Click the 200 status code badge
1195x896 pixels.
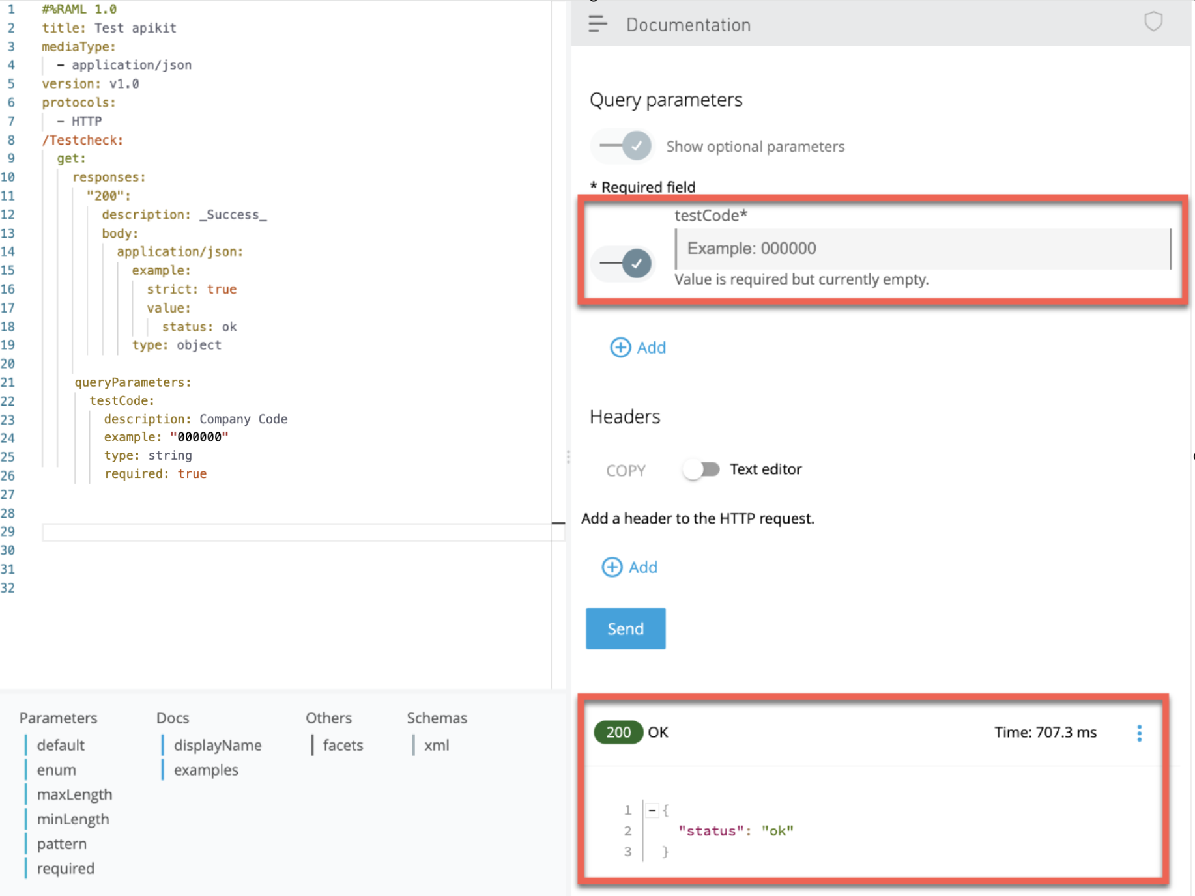(618, 732)
